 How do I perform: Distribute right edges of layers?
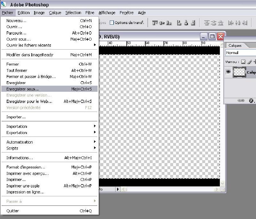[x=244, y=23]
